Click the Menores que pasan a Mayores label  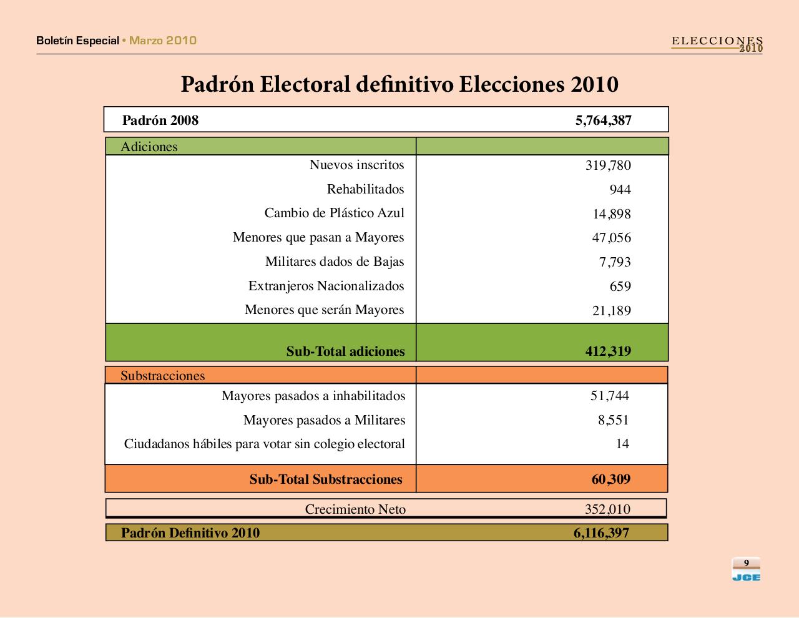point(318,238)
